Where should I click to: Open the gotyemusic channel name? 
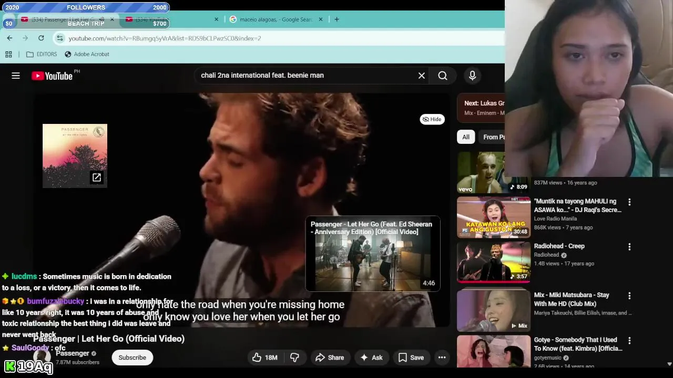click(x=547, y=358)
